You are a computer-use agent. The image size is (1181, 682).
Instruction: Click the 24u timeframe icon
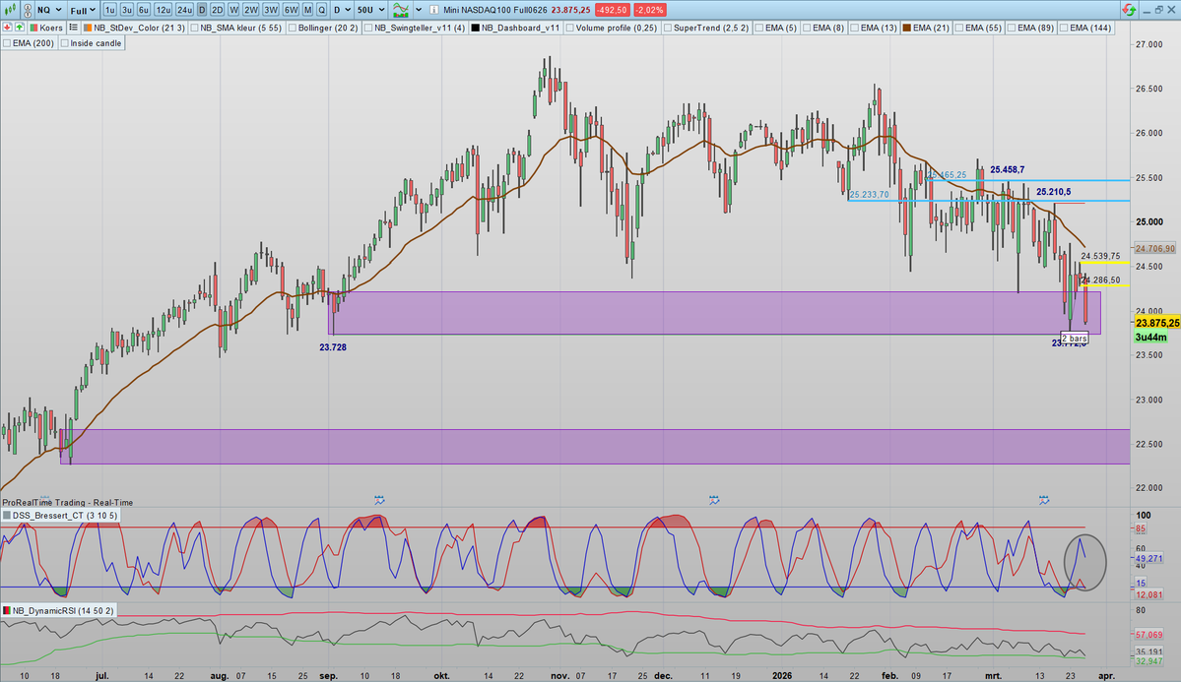(182, 9)
